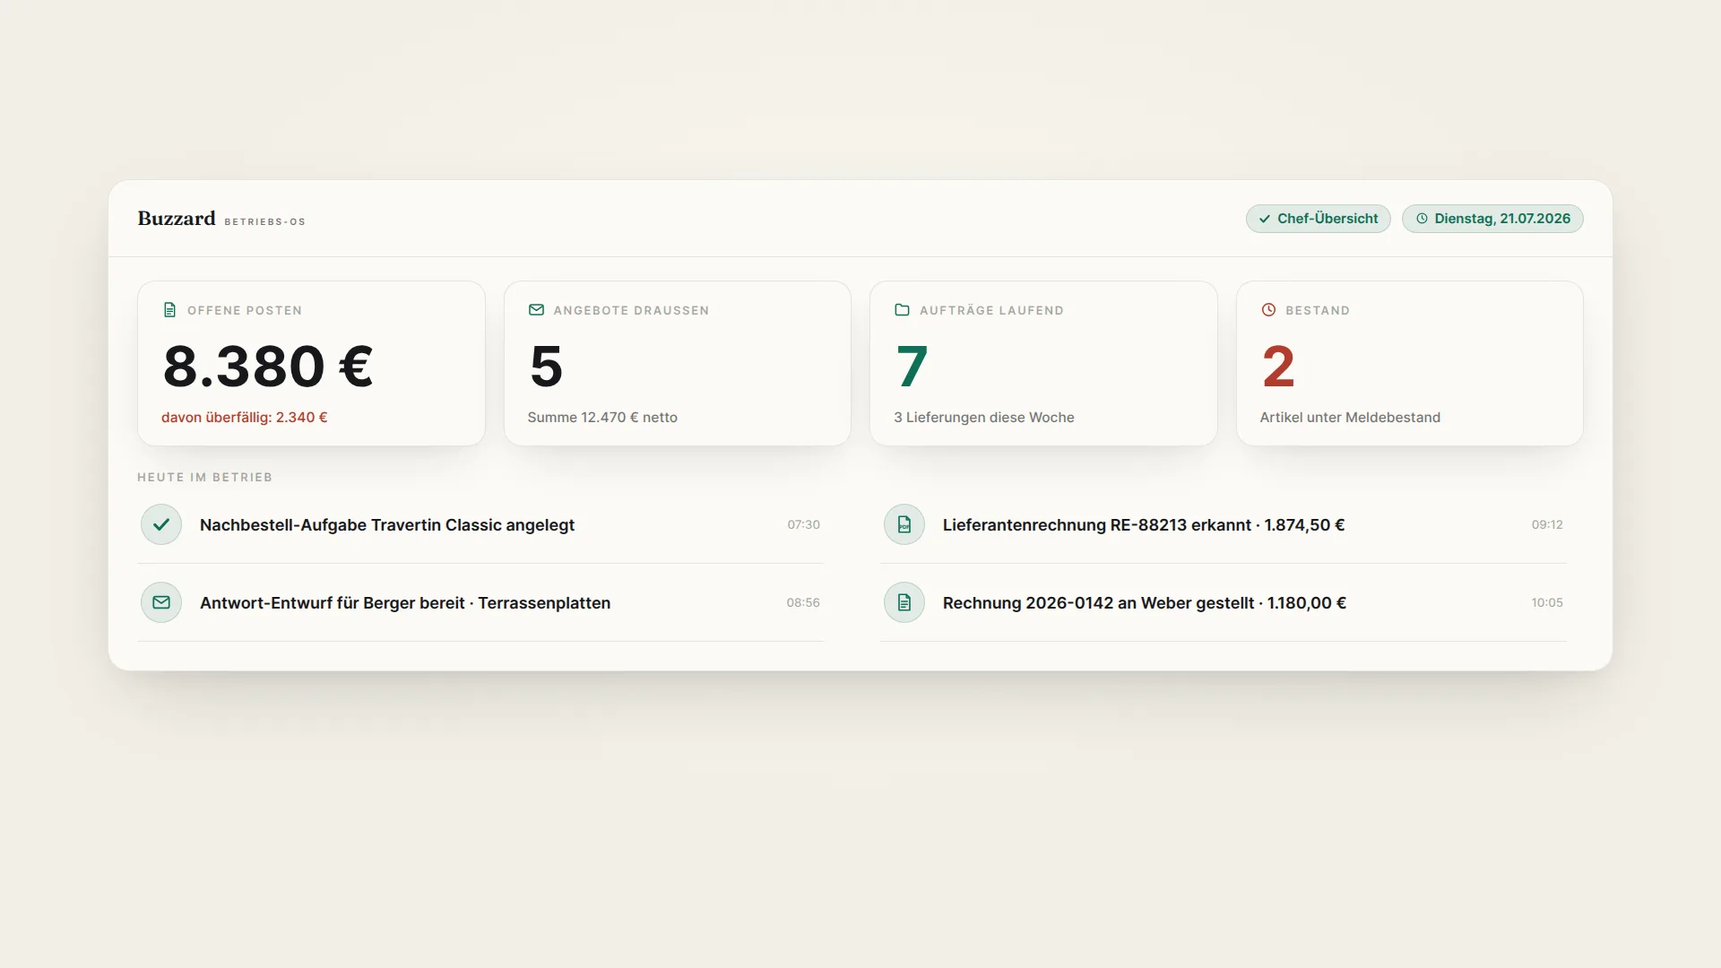This screenshot has width=1721, height=968.
Task: Click the mail circle icon for the Berger draft
Action: point(161,602)
